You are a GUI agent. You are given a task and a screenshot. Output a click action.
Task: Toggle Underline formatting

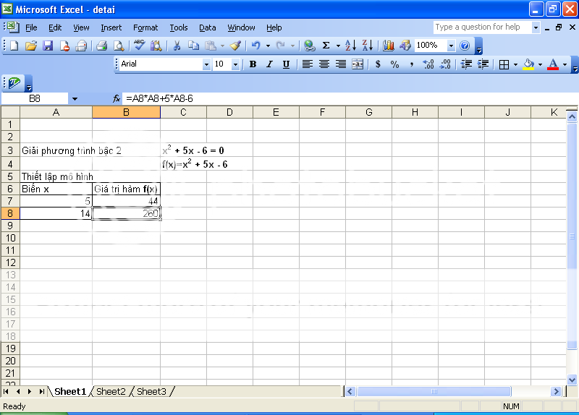click(x=286, y=64)
